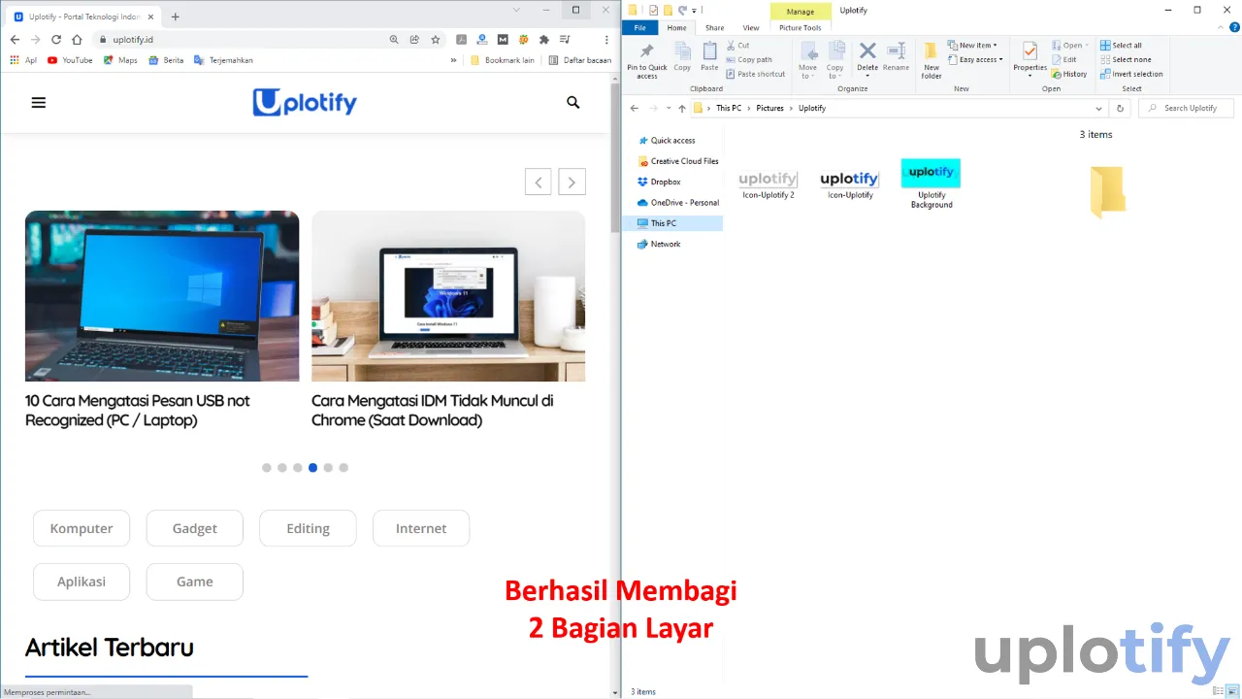Open the Aplikasi category
The width and height of the screenshot is (1242, 699).
(x=82, y=582)
